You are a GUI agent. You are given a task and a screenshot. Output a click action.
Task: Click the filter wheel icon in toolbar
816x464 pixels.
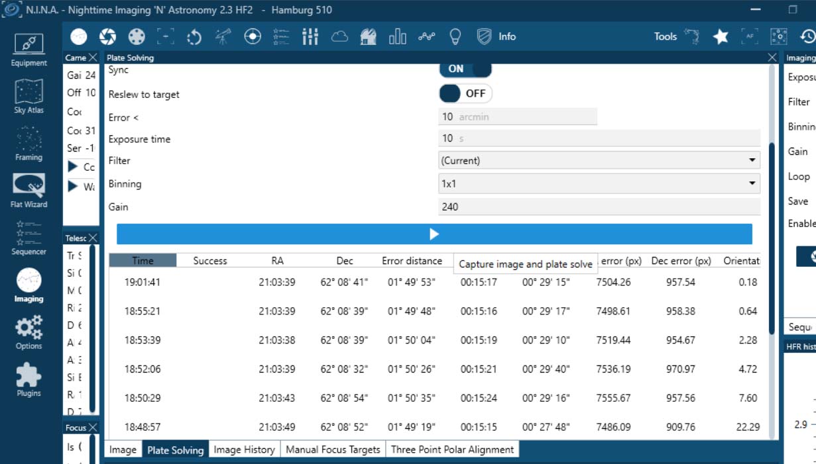pyautogui.click(x=136, y=37)
